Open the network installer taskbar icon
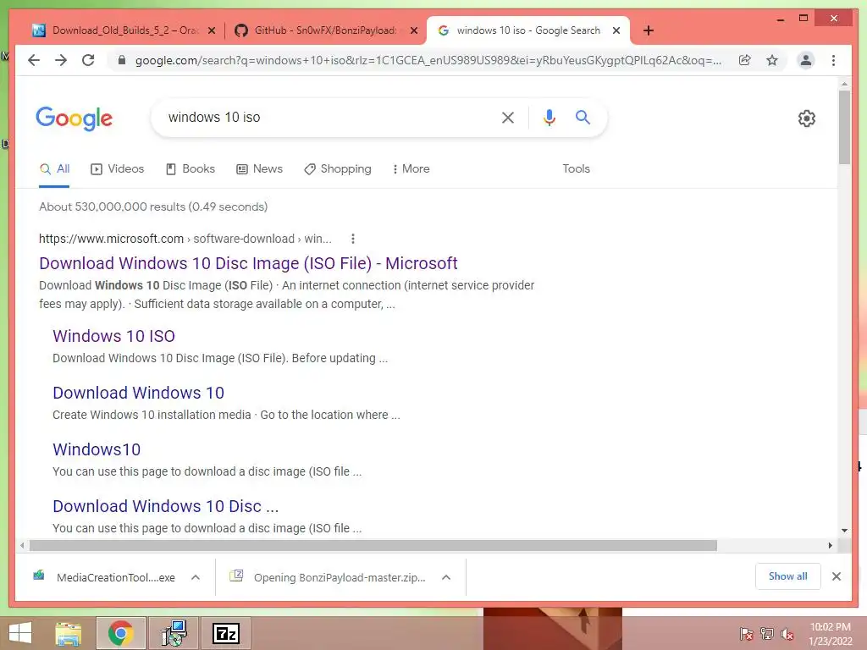The height and width of the screenshot is (650, 867). click(x=174, y=633)
